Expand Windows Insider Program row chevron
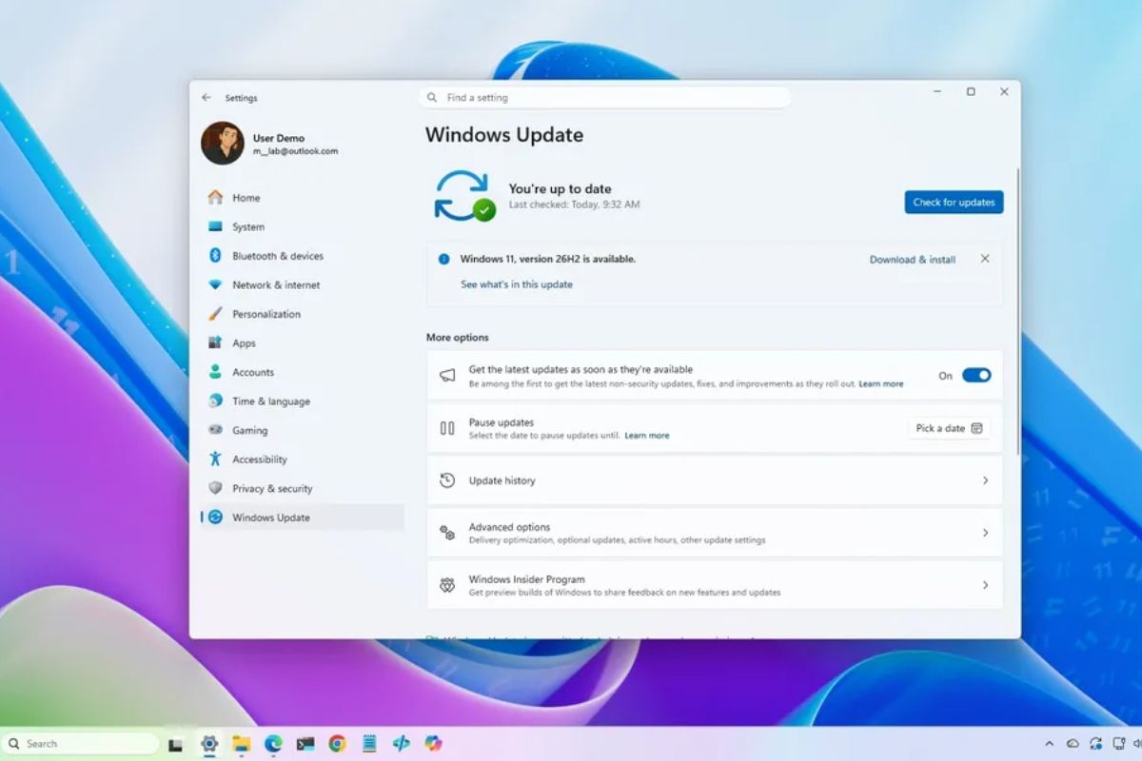 click(x=985, y=585)
